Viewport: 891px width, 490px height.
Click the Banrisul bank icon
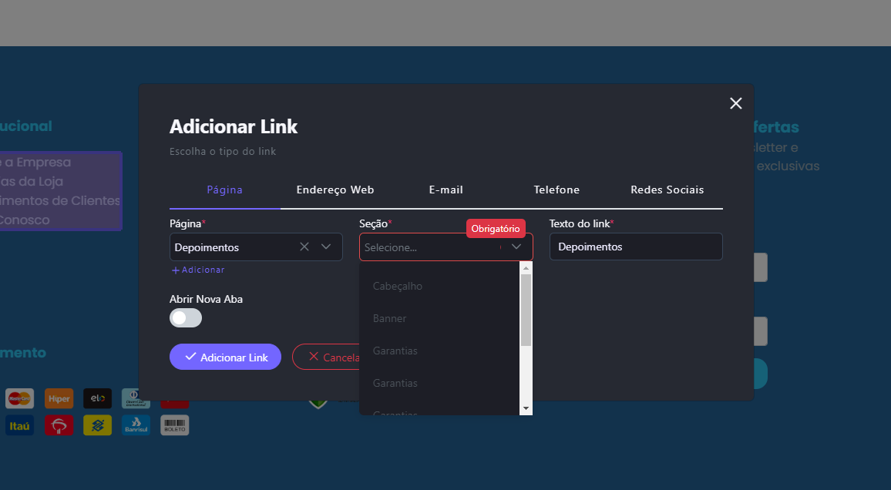[x=136, y=425]
